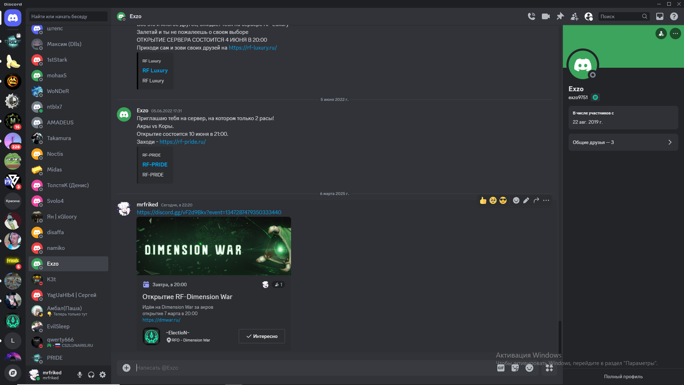The height and width of the screenshot is (385, 684).
Task: Add friends to the DM
Action: click(575, 16)
